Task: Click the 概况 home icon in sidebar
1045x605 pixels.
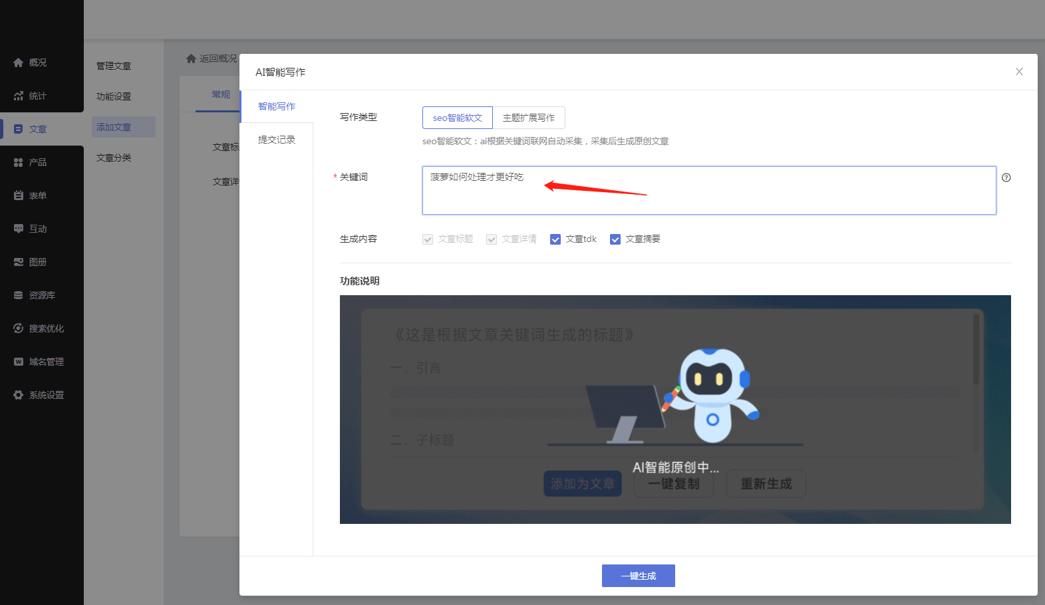Action: [19, 62]
